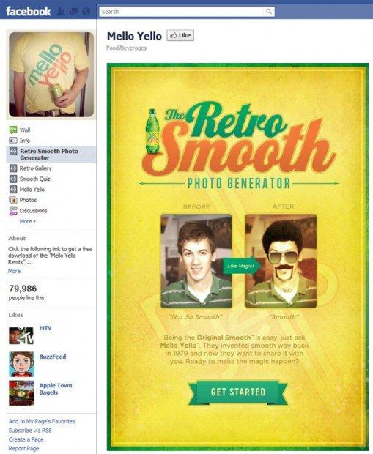
Task: Open the Retro Gallery tab
Action: (x=35, y=168)
